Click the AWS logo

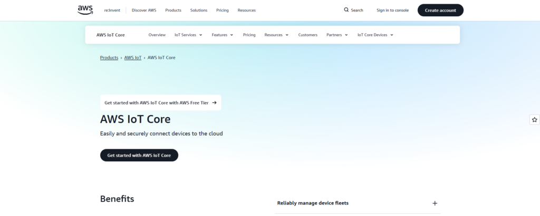[x=85, y=10]
